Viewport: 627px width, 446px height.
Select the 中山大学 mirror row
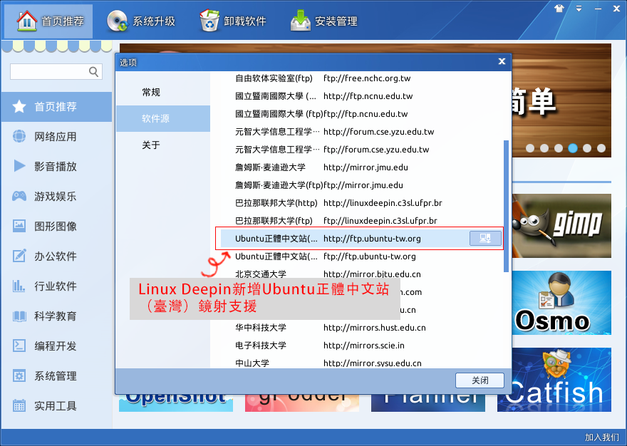click(362, 363)
